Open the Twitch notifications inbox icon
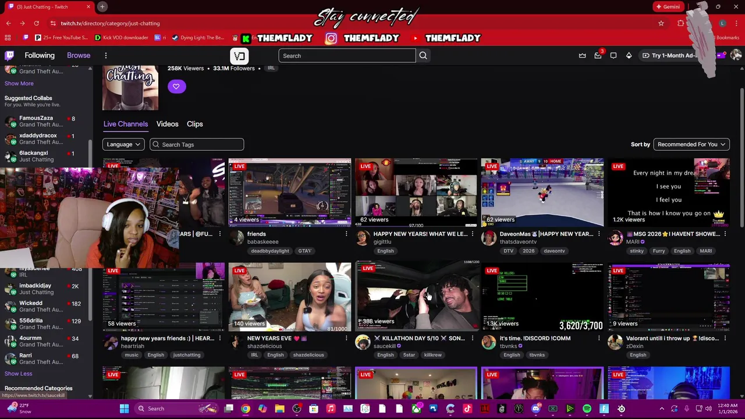 click(x=598, y=55)
